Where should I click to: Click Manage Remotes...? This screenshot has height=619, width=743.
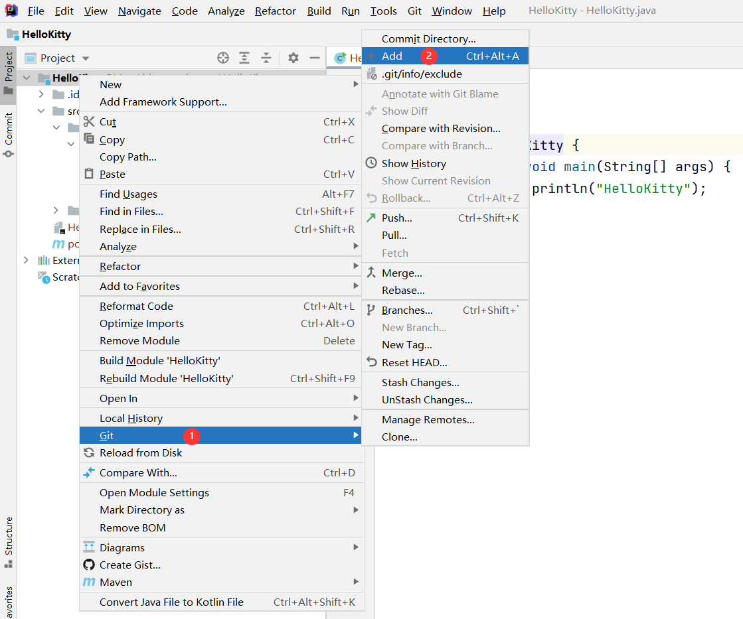445,420
